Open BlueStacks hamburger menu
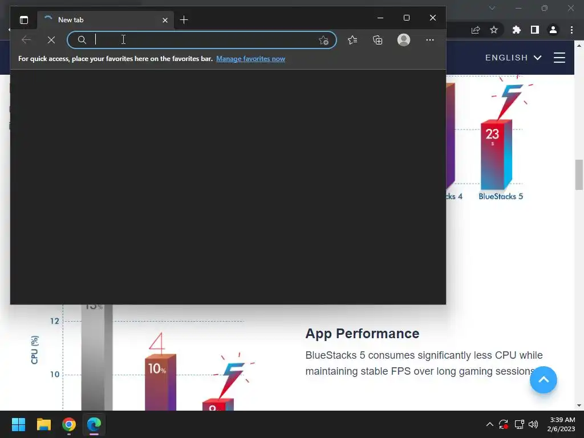The width and height of the screenshot is (584, 438). pos(559,58)
